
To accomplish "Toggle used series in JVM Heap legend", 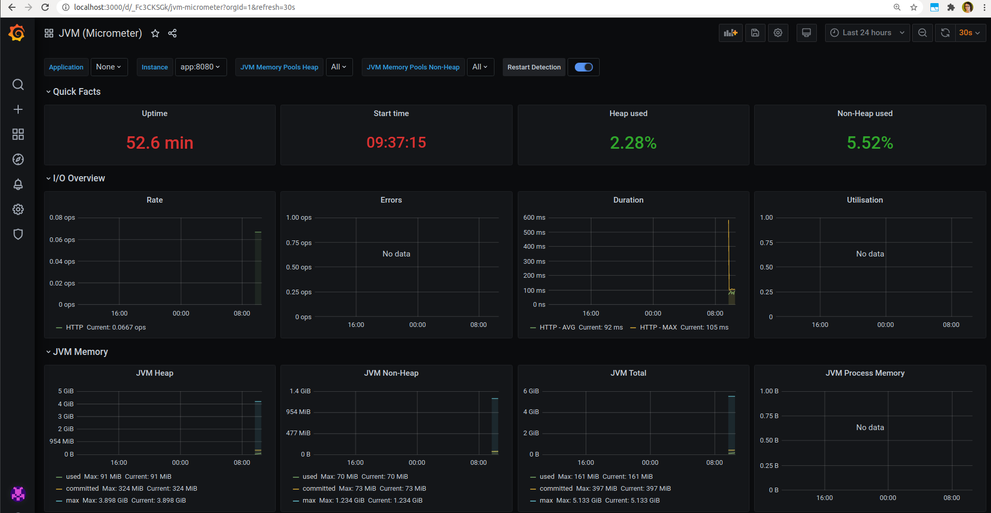I will tap(73, 477).
